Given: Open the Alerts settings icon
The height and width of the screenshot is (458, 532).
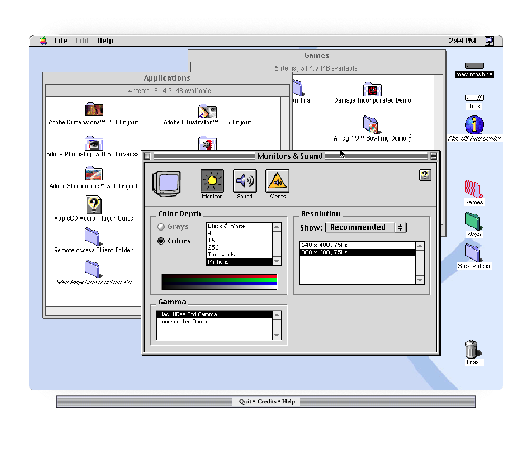Looking at the screenshot, I should coord(277,181).
